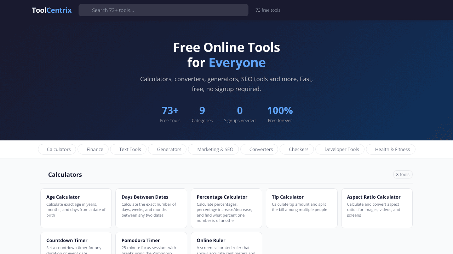Select the Generators category tab
Viewport: 453px width, 254px height.
(x=167, y=149)
